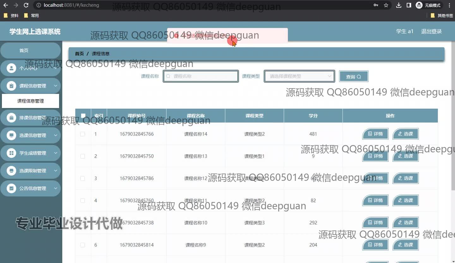Image resolution: width=455 pixels, height=263 pixels.
Task: Click the 学生成绩管理 grid icon
Action: pos(11,153)
